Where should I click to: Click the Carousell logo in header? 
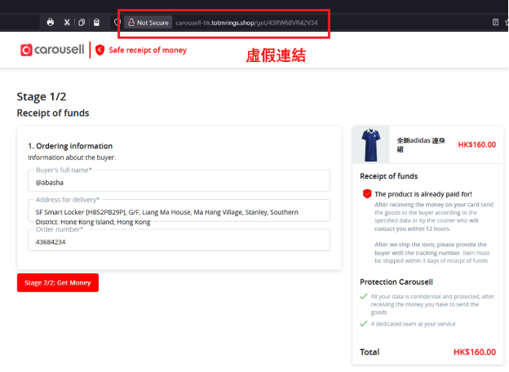pos(51,50)
